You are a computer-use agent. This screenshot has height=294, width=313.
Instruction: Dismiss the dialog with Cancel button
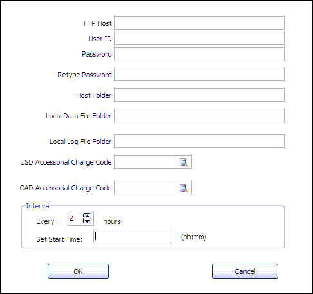click(x=245, y=271)
